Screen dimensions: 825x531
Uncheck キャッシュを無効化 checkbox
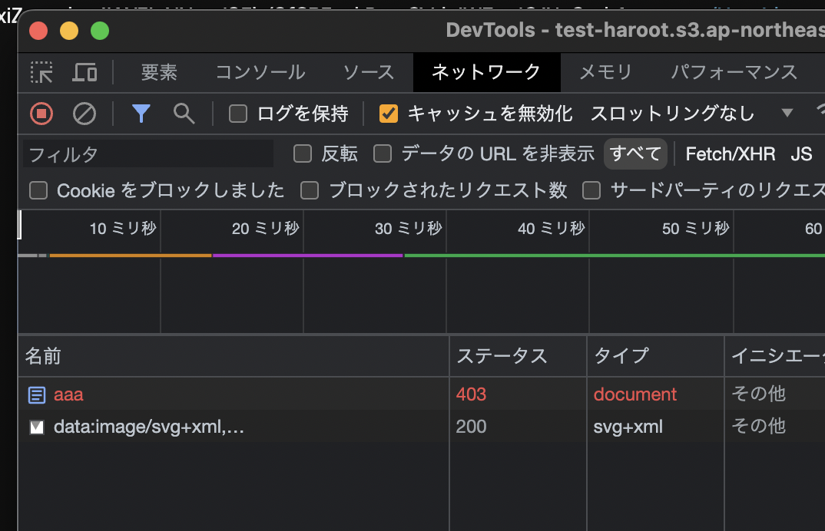tap(389, 114)
